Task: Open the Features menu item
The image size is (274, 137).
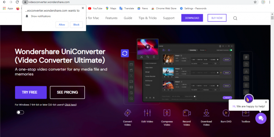Action: (x=111, y=18)
